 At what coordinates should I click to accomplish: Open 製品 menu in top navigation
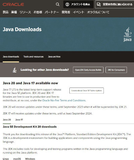click(x=6, y=12)
